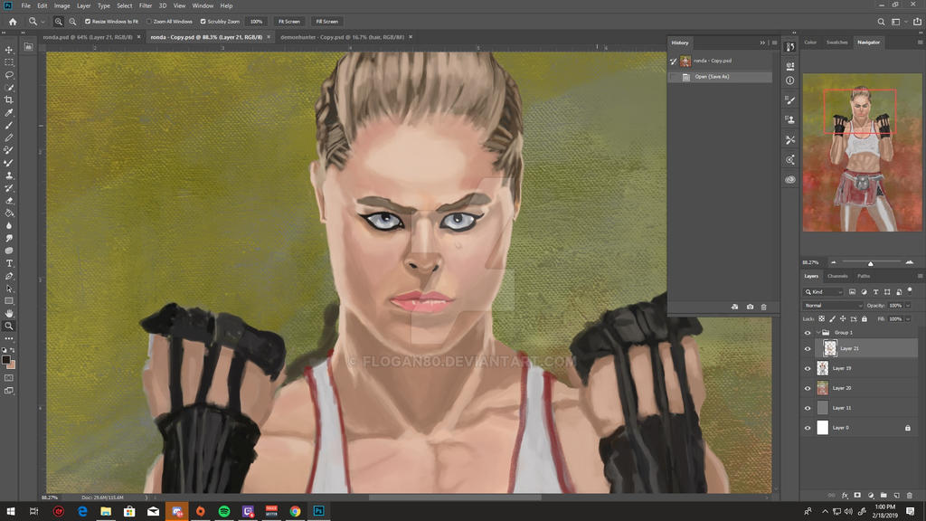The image size is (926, 521).
Task: Enable Zoom All Windows checkbox
Action: pyautogui.click(x=149, y=22)
